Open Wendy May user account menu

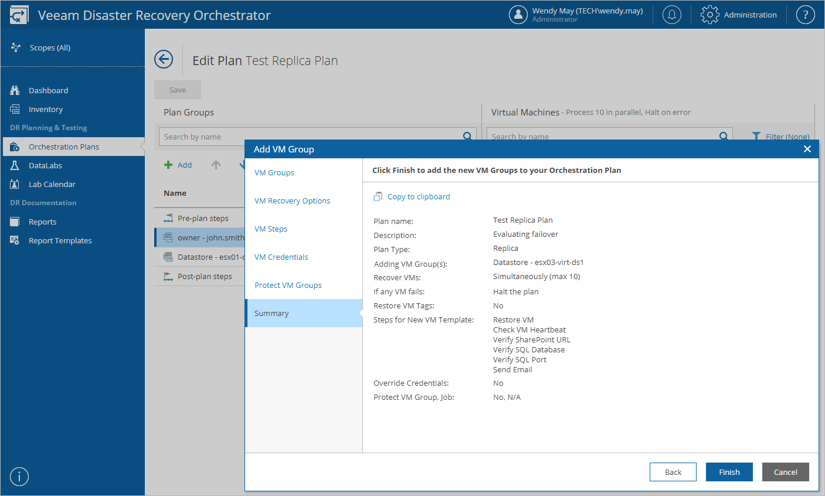click(x=576, y=15)
